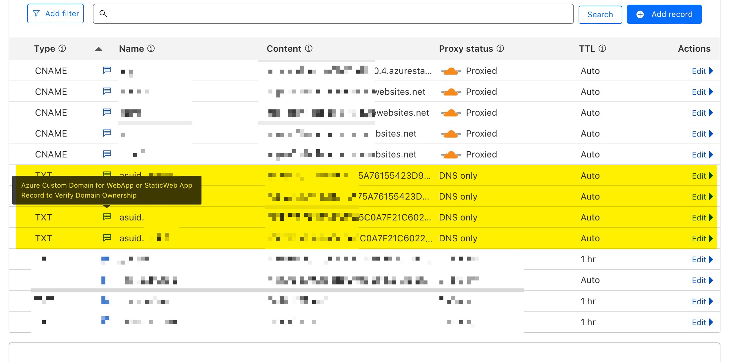Viewport: 737px width, 362px height.
Task: Click the funnel icon in Add filter button
Action: pyautogui.click(x=36, y=13)
